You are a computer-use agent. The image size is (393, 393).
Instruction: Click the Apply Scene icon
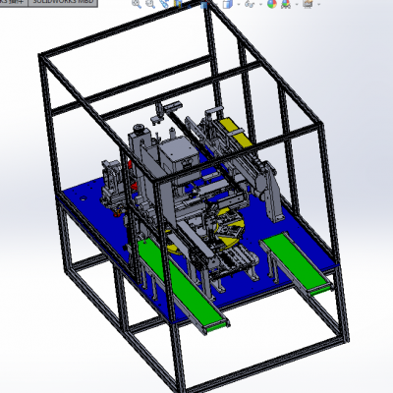[286, 4]
